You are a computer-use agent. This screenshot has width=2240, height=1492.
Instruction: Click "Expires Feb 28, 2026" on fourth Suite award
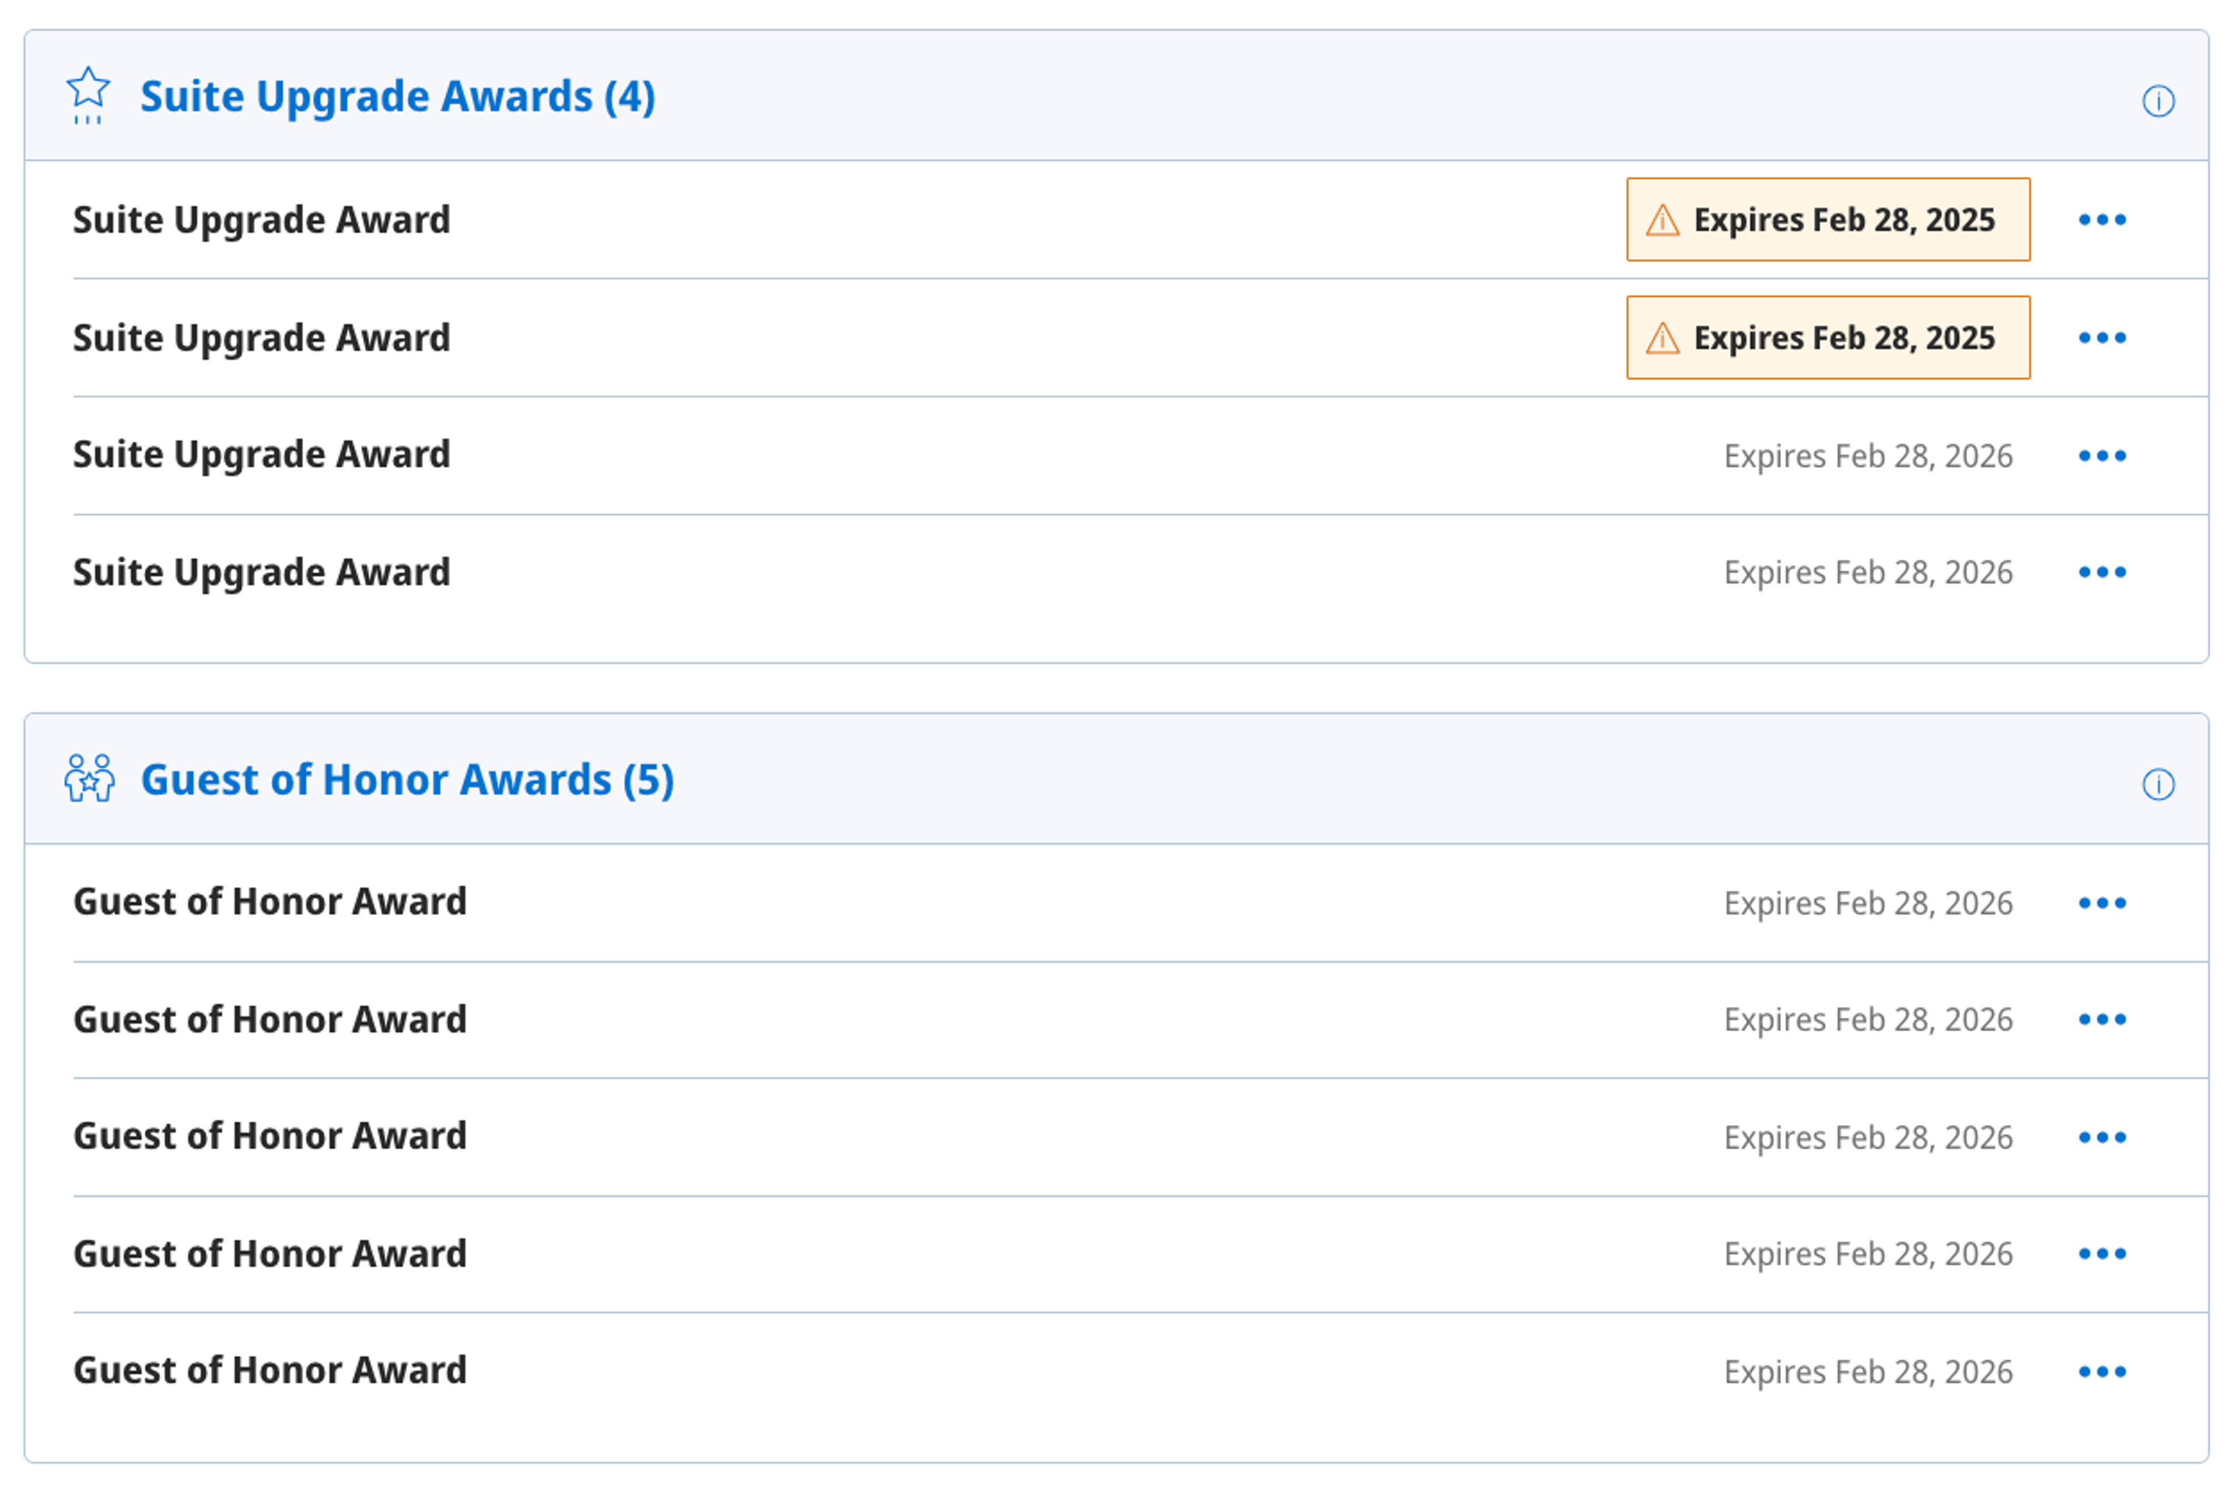point(1868,572)
